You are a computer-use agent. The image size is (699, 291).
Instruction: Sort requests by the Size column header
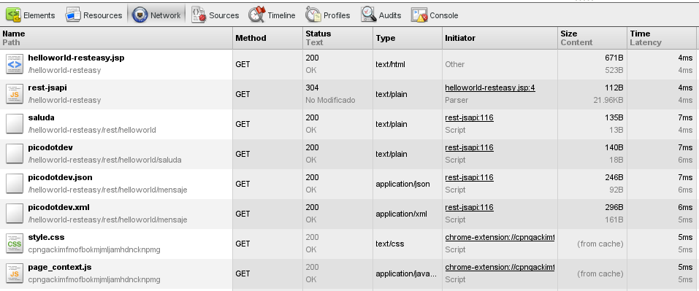(x=569, y=34)
